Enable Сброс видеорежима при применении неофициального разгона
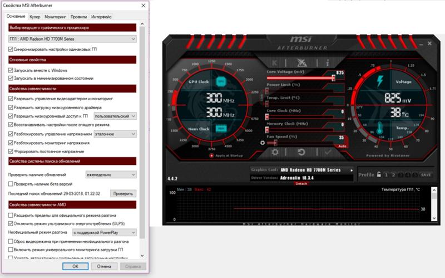The height and width of the screenshot is (278, 445). pos(11,241)
